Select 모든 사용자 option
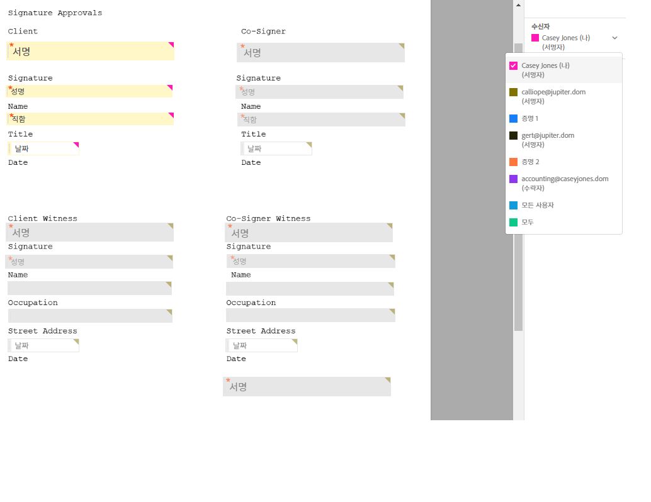 pyautogui.click(x=563, y=205)
